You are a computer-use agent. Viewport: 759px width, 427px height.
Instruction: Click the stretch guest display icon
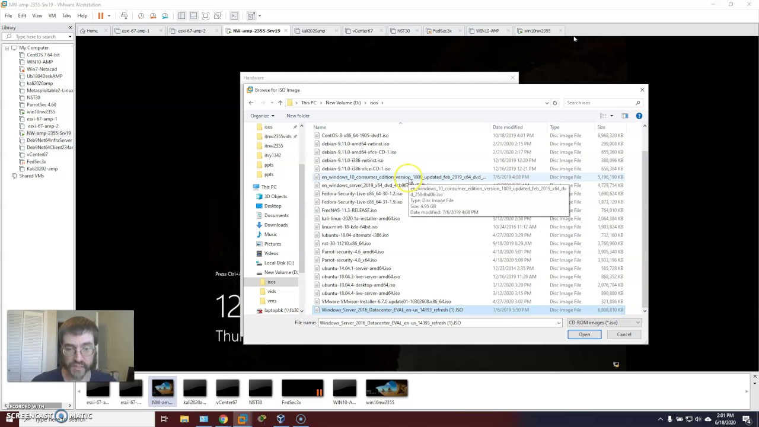coord(251,15)
